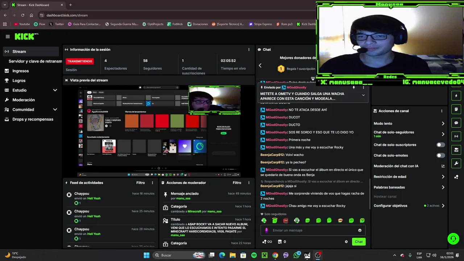This screenshot has width=464, height=261.
Task: Open Servidor y clave de retransmisión
Action: click(x=35, y=61)
